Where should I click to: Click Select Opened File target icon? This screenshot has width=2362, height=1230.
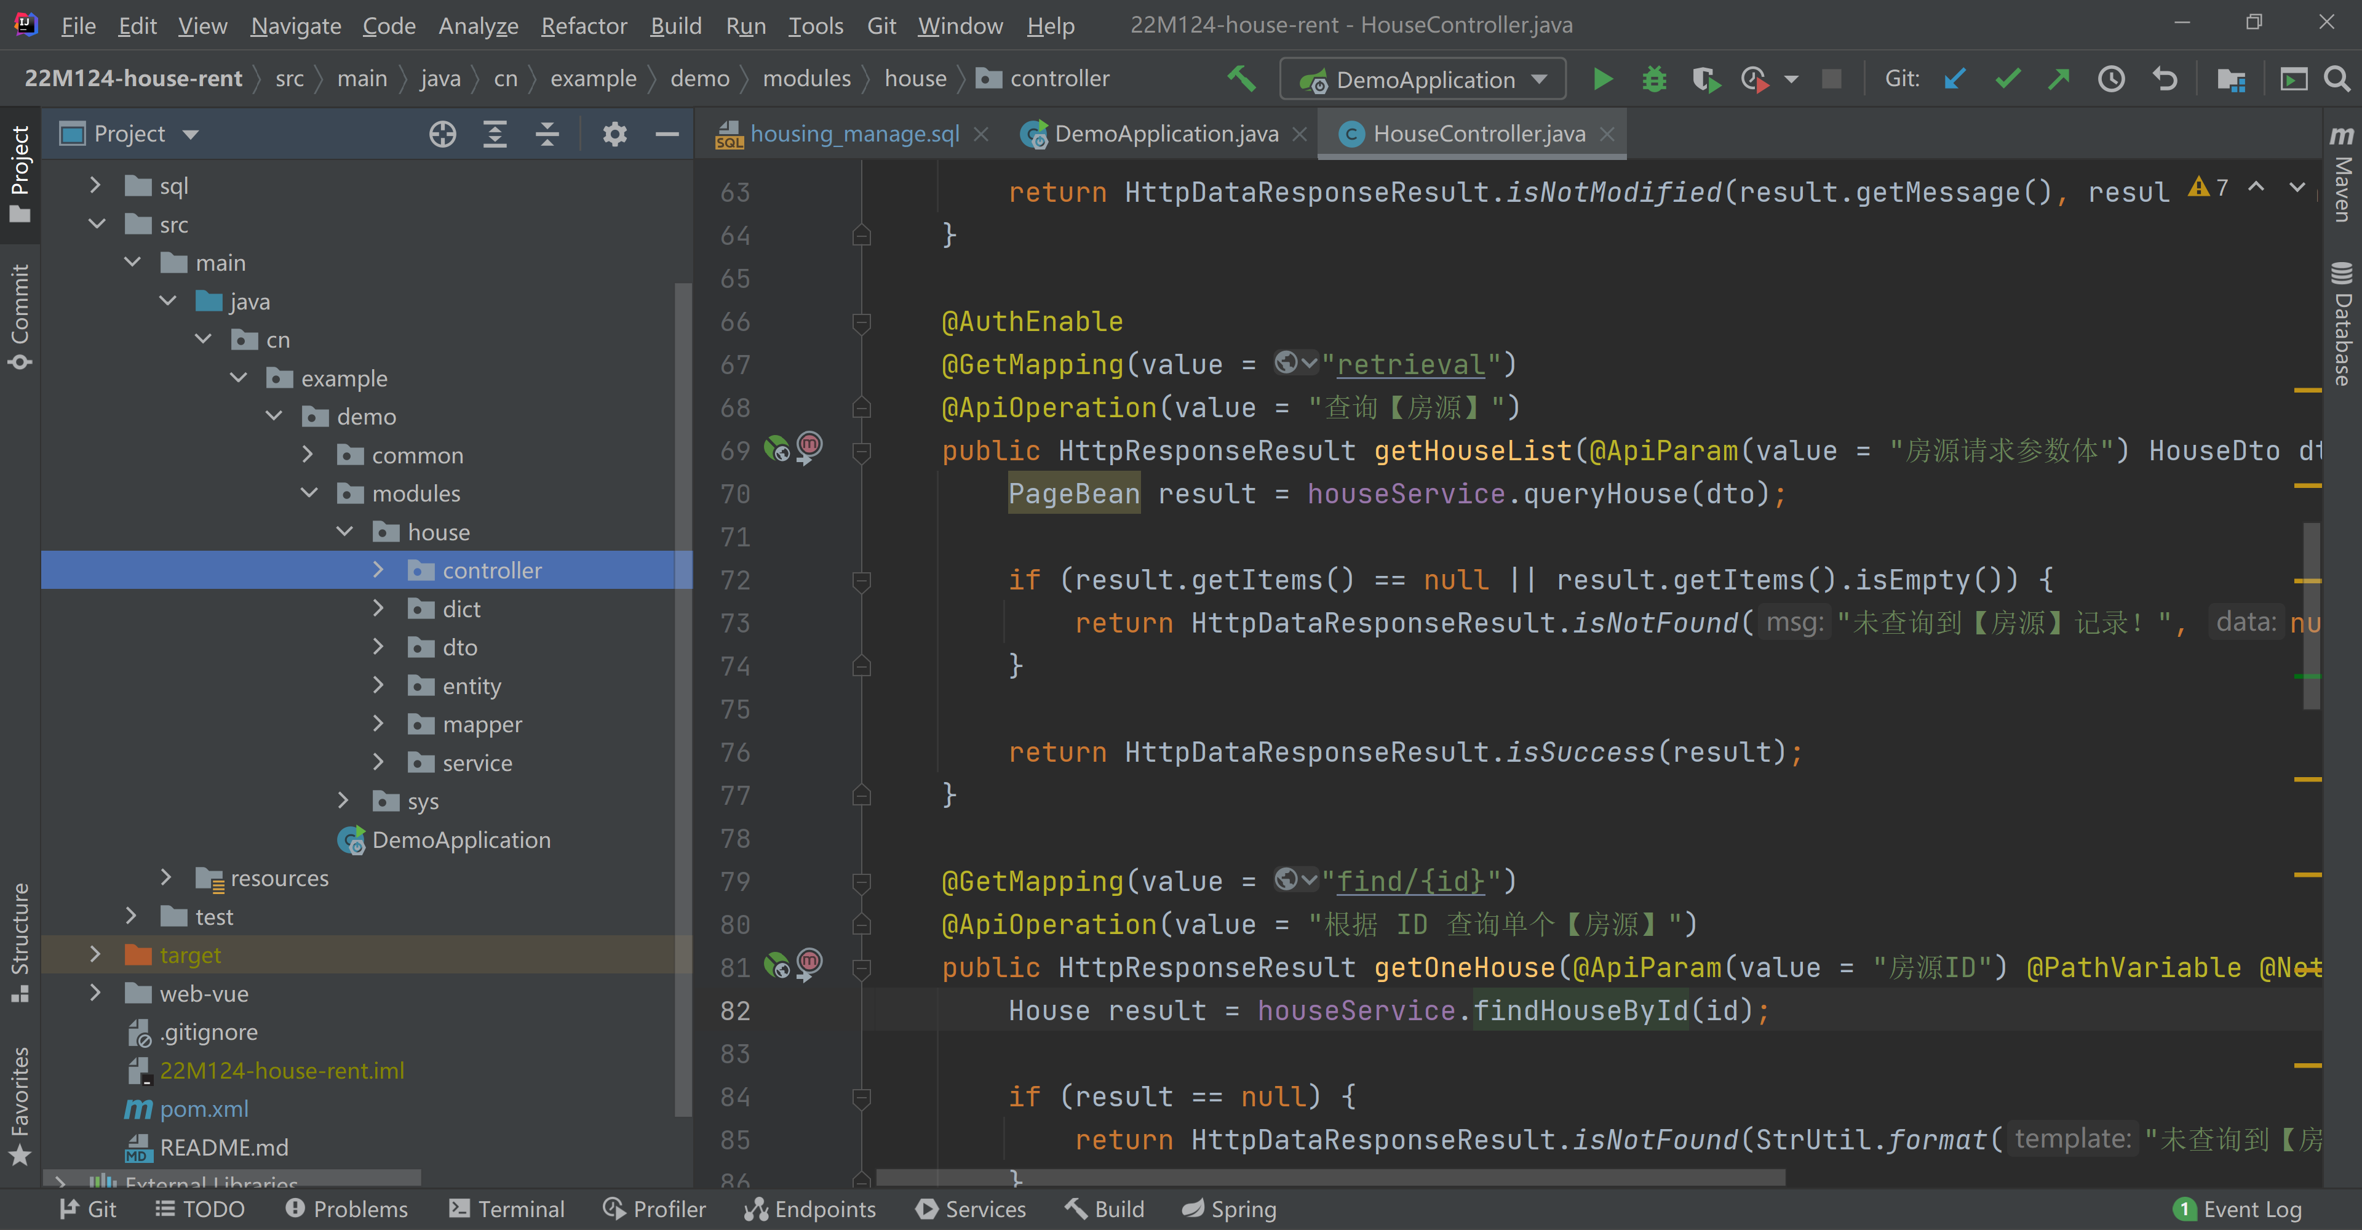[x=442, y=134]
